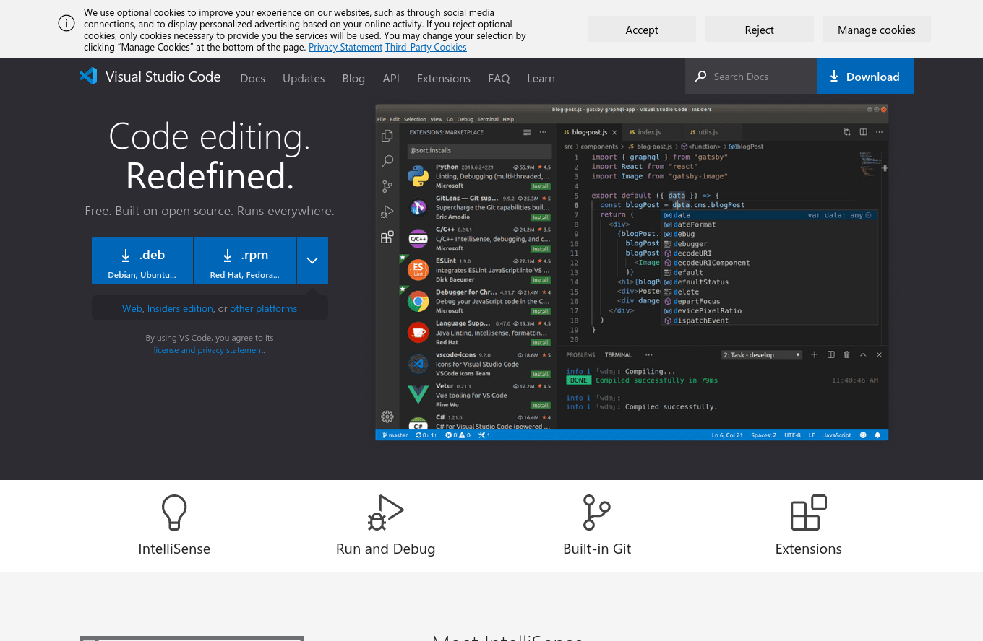Click the Run and Debug bug icon
The image size is (983, 641).
[385, 513]
